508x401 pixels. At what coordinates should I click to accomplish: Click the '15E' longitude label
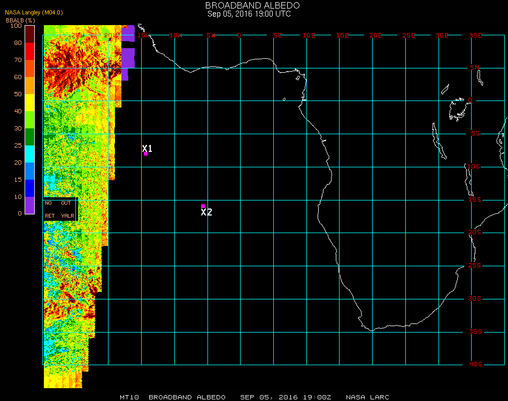(342, 35)
